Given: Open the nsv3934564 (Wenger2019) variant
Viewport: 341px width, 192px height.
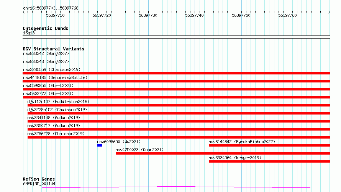Looking at the screenshot, I should pyautogui.click(x=235, y=158).
